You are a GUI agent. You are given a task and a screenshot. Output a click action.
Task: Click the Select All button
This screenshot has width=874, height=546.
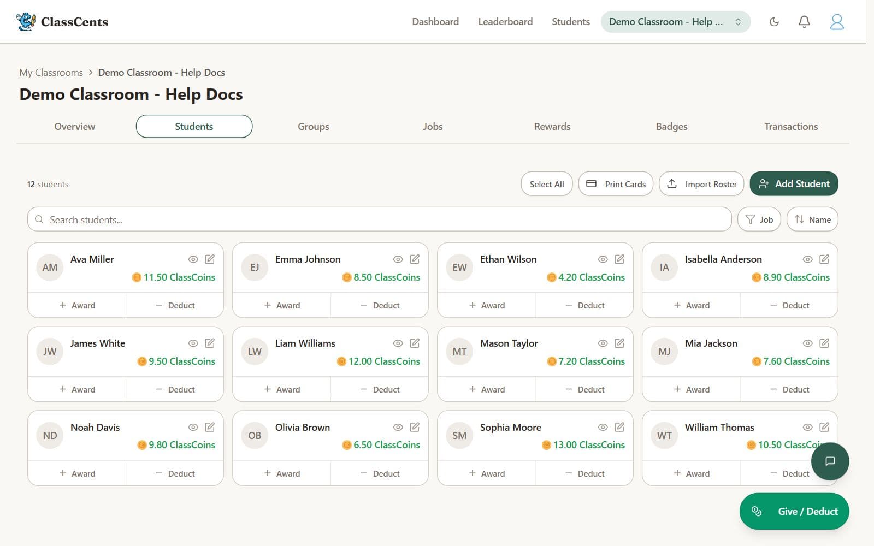(547, 184)
